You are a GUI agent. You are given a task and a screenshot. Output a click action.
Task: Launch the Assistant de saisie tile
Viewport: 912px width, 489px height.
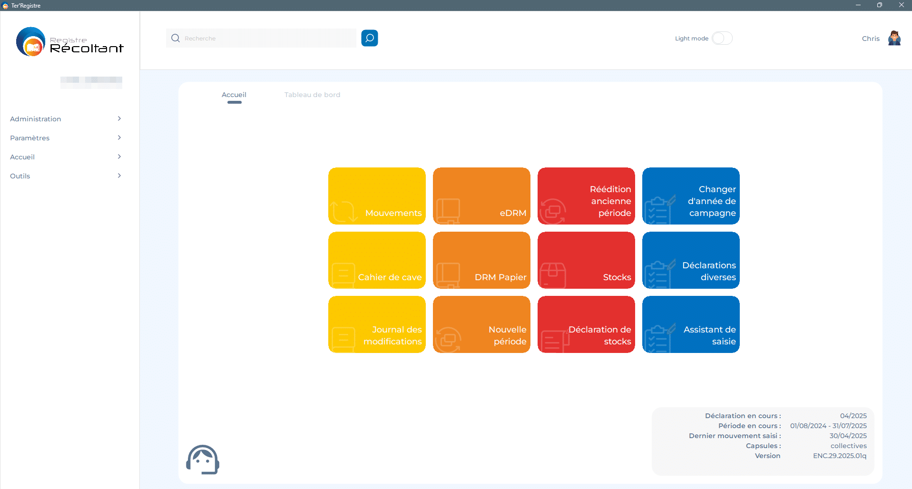tap(691, 324)
